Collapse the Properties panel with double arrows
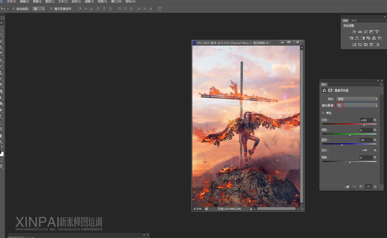 click(x=378, y=81)
